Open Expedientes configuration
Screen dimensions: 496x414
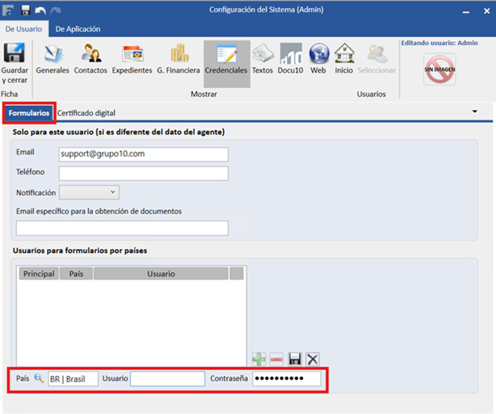[132, 54]
